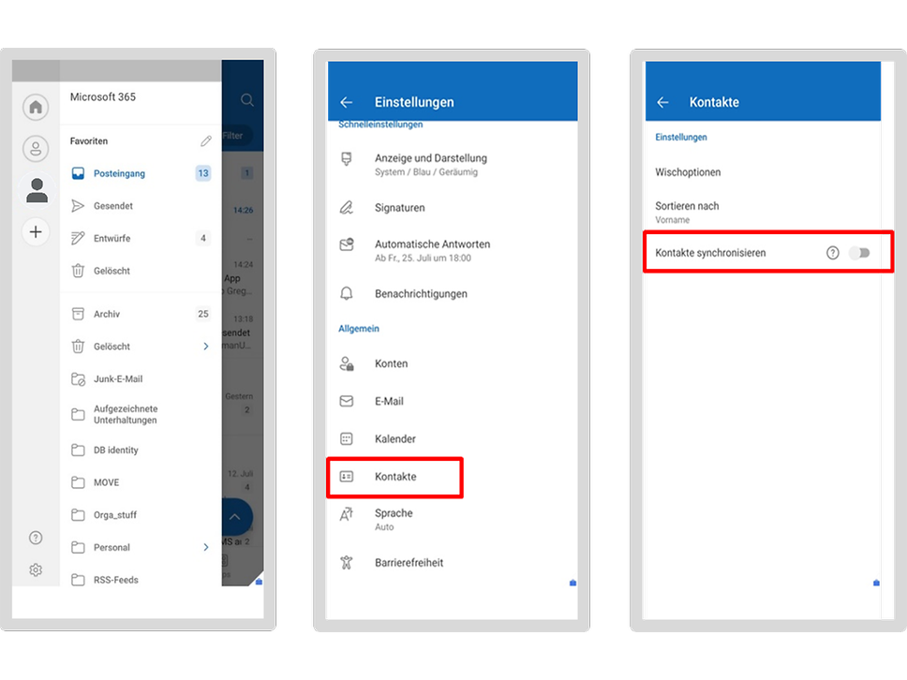Viewport: 907px width, 680px height.
Task: Open Signaturen settings
Action: click(453, 208)
